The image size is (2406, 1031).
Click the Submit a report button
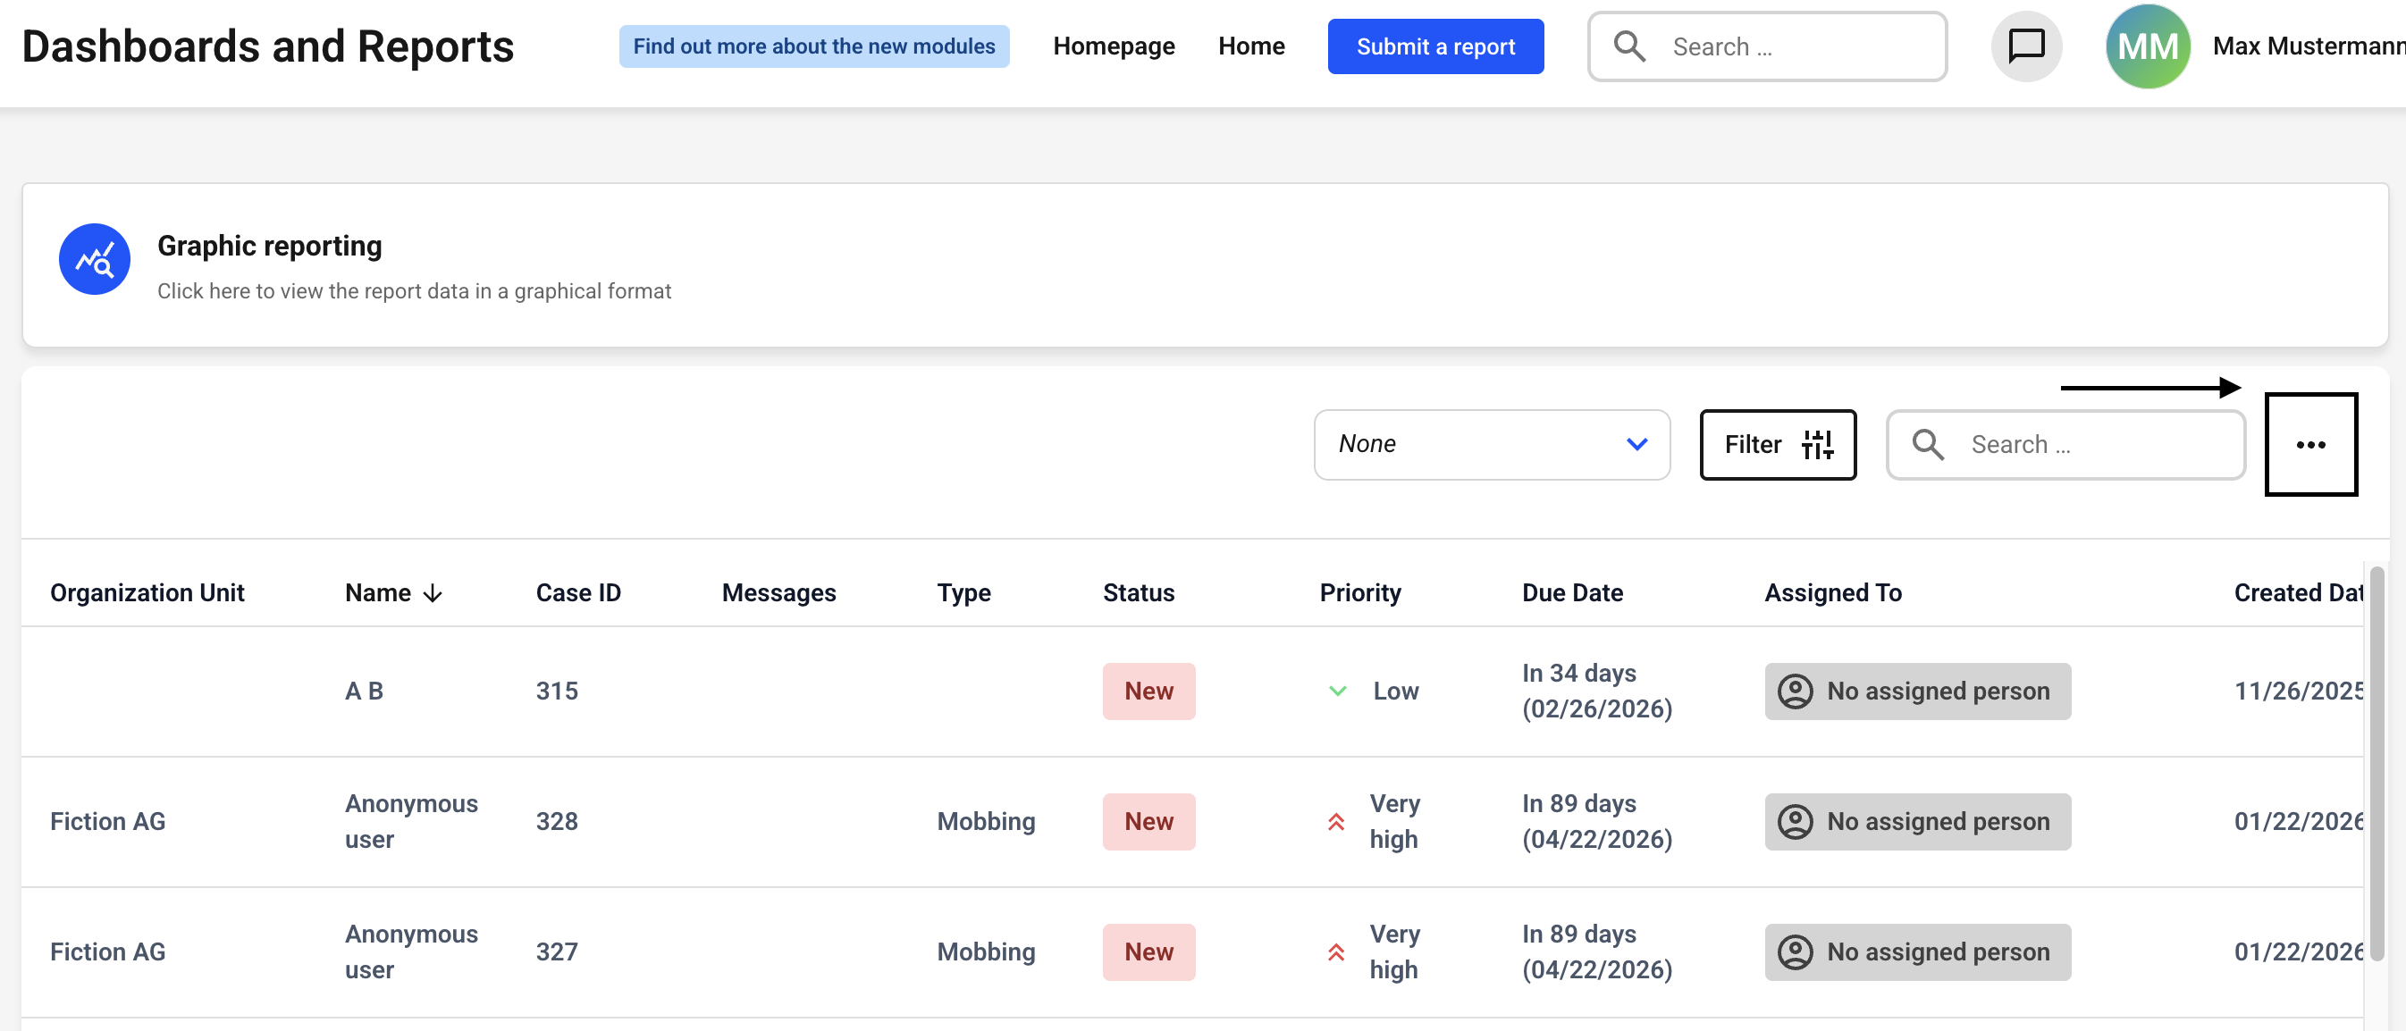click(x=1434, y=46)
